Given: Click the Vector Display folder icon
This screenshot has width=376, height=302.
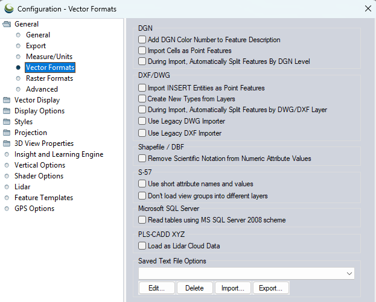Looking at the screenshot, I should point(7,100).
